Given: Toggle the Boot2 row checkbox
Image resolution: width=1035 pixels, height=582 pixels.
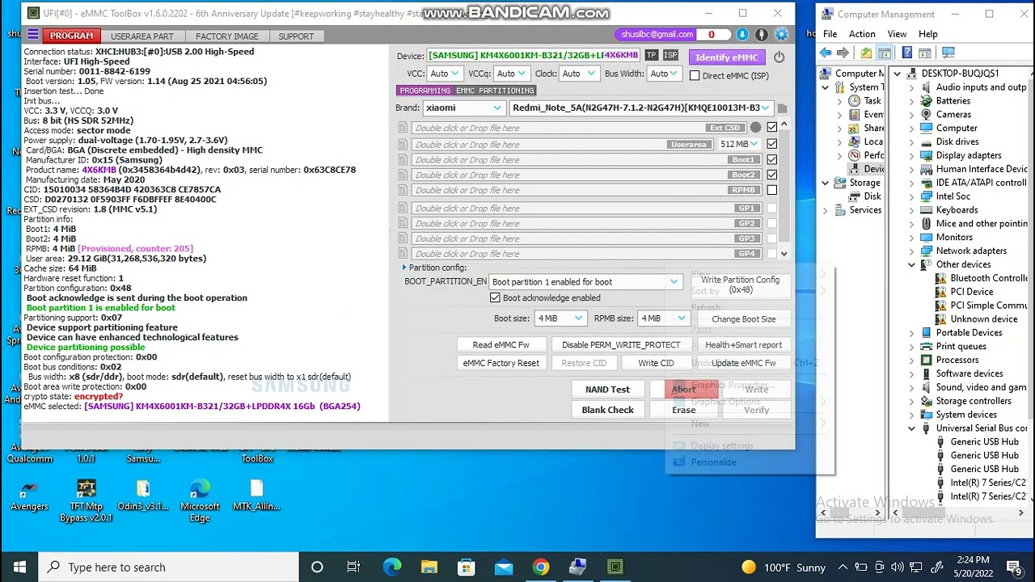Looking at the screenshot, I should click(772, 175).
